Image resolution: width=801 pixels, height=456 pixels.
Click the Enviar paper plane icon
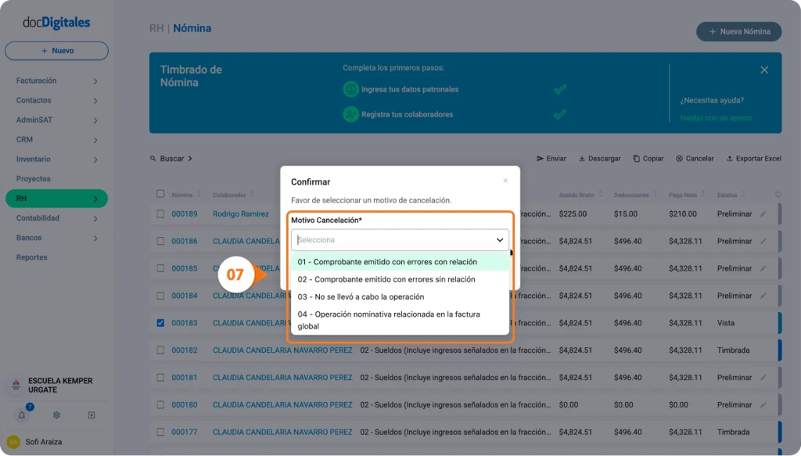tap(540, 158)
